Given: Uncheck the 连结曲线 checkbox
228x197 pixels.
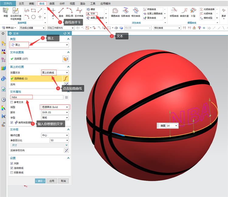Looking at the screenshot, I should [x=12, y=168].
